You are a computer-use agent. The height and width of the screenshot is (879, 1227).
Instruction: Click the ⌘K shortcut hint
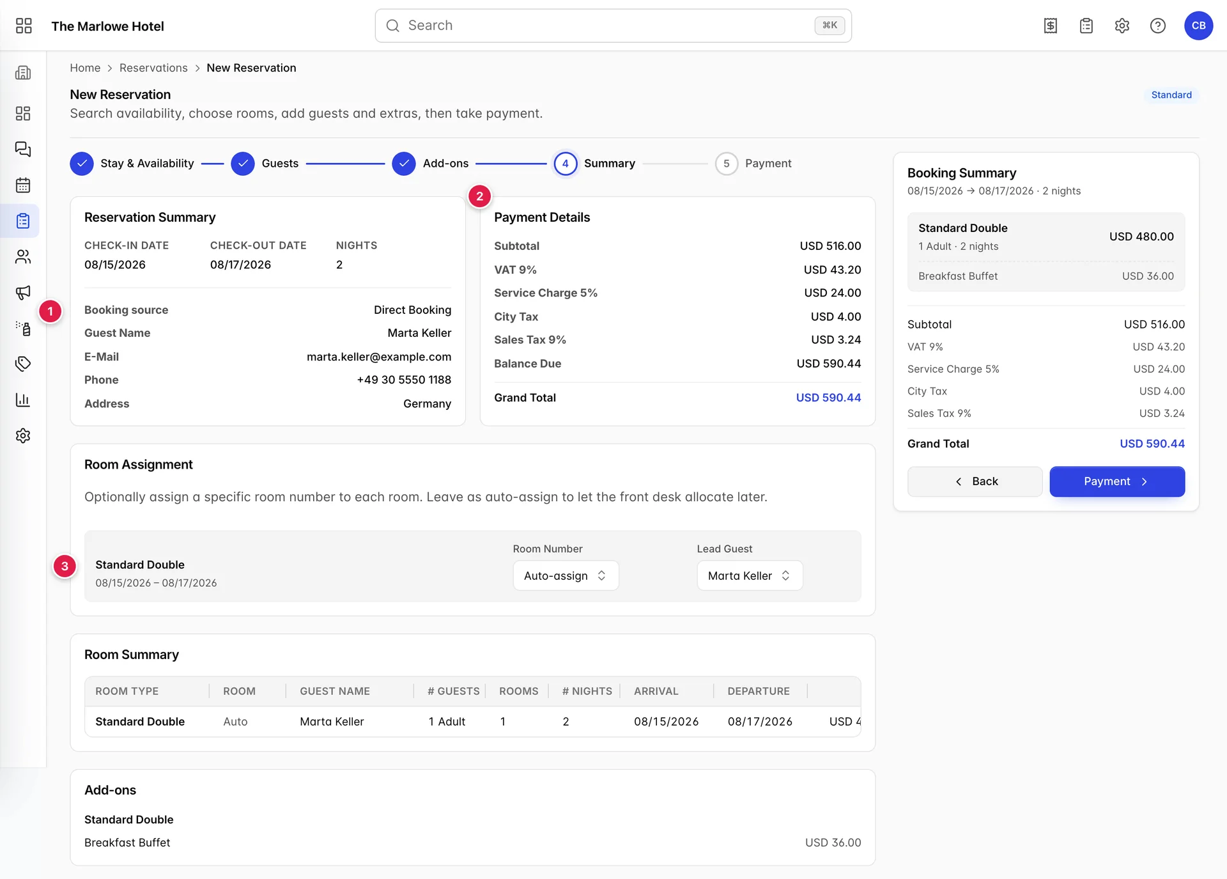[830, 26]
